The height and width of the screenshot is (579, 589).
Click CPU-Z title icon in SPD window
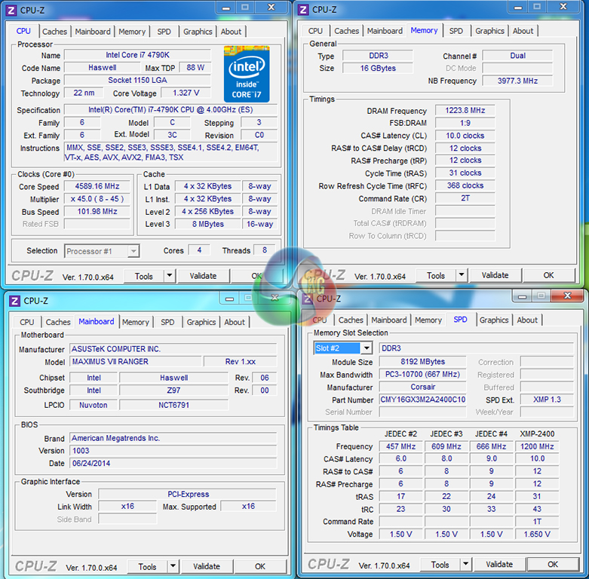[308, 299]
